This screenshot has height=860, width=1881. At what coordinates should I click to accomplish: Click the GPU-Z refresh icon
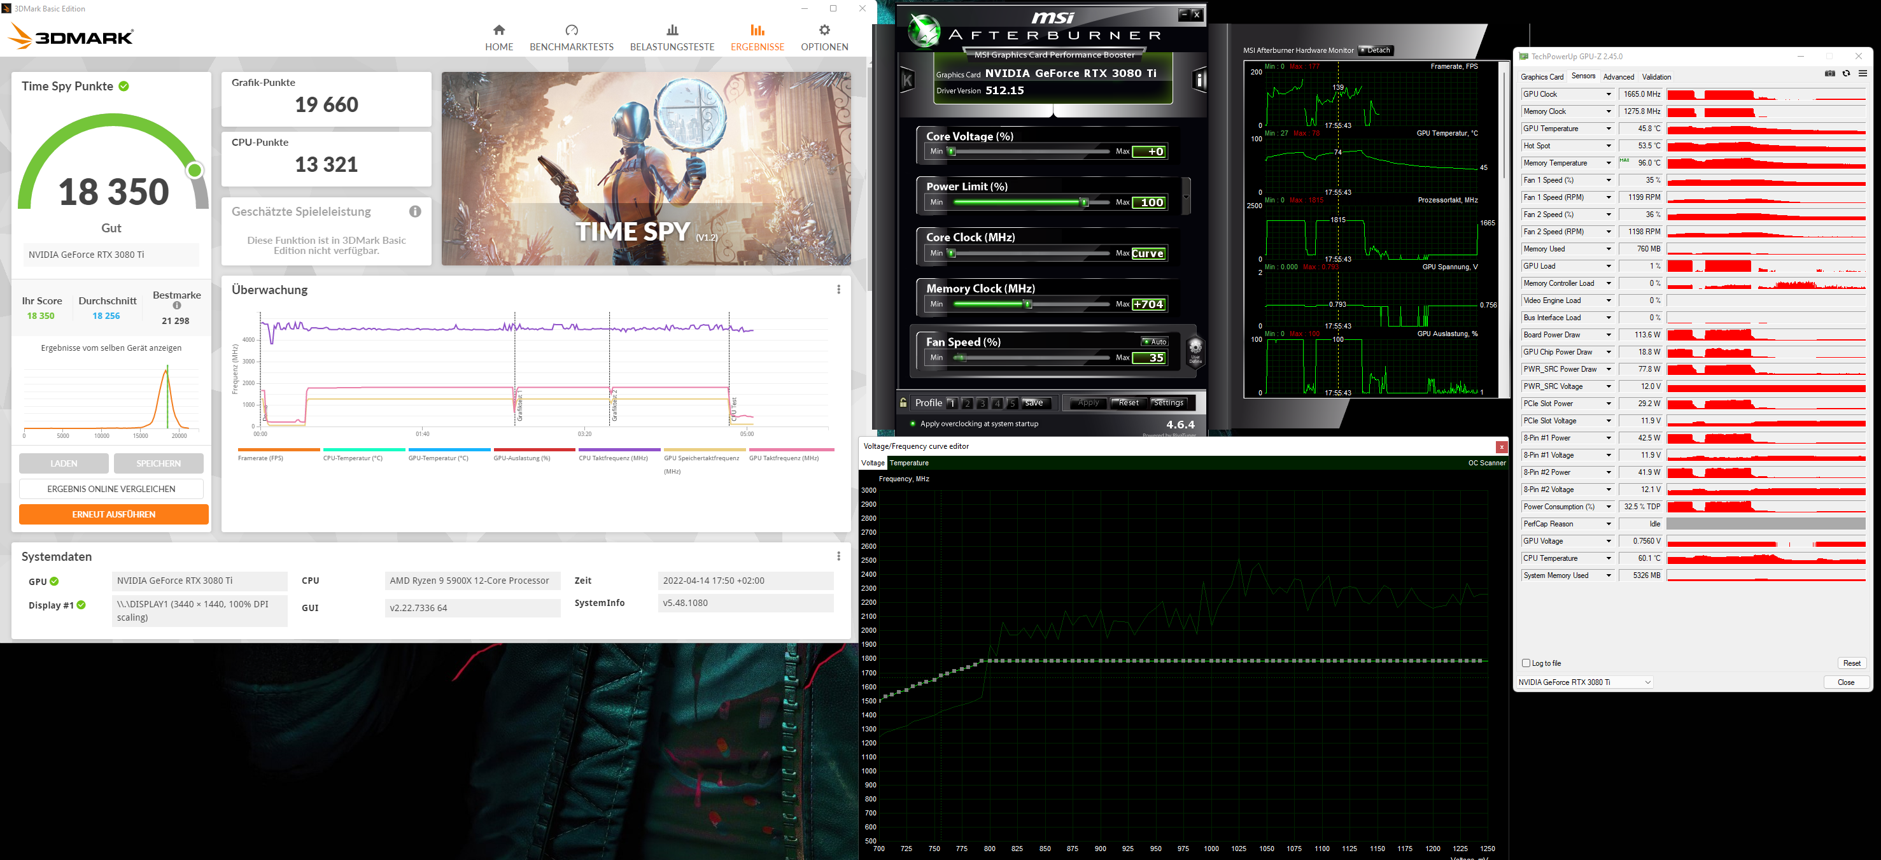pos(1846,74)
